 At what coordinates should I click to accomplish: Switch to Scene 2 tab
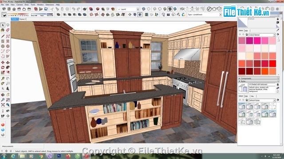pyautogui.click(x=23, y=19)
